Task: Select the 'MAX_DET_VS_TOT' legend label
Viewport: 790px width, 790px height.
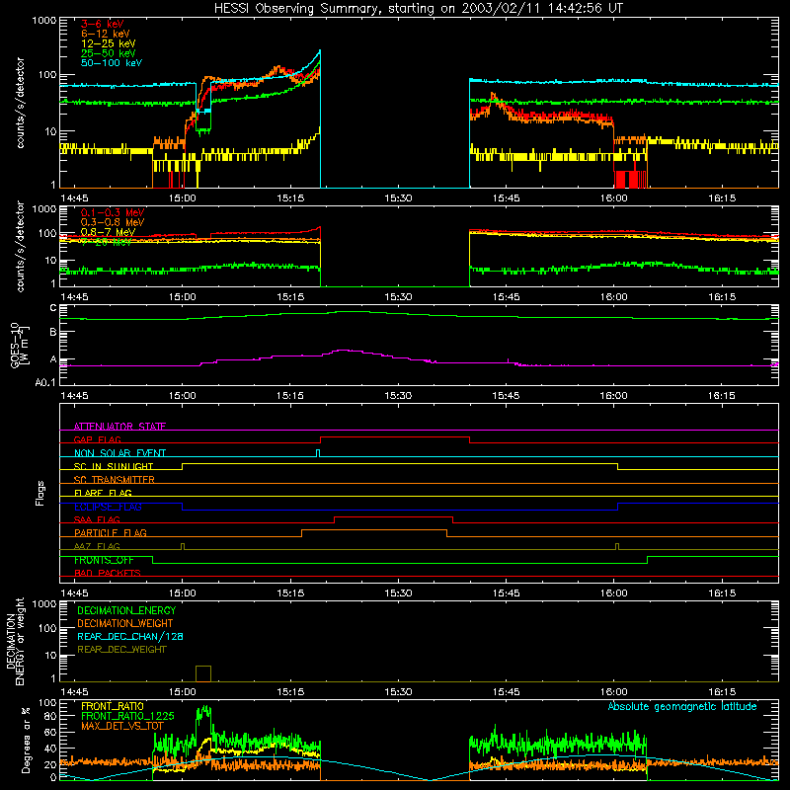Action: tap(121, 726)
